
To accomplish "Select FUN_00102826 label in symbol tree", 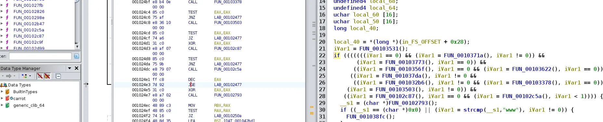I will click(29, 11).
